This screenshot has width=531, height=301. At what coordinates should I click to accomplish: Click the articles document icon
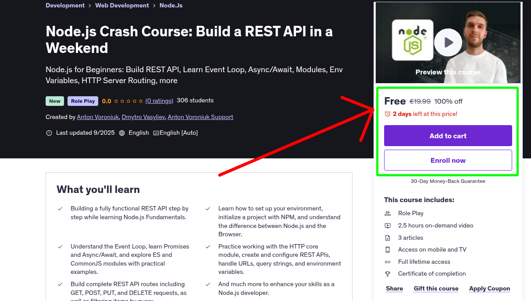click(x=388, y=238)
